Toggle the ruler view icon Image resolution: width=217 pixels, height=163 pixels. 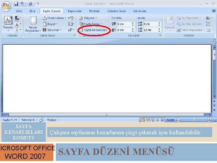tap(214, 43)
